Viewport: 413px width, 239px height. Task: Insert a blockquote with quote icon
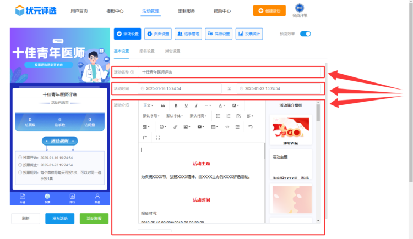tap(163, 105)
